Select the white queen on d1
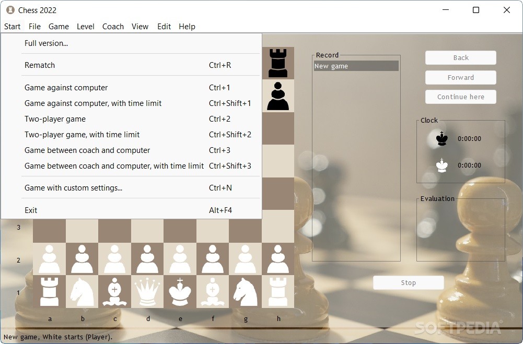 pyautogui.click(x=147, y=292)
